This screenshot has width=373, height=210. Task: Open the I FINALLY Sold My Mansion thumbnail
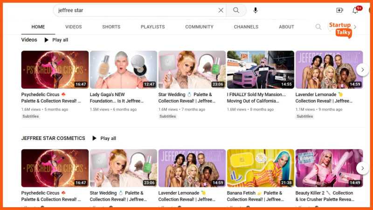coord(261,70)
